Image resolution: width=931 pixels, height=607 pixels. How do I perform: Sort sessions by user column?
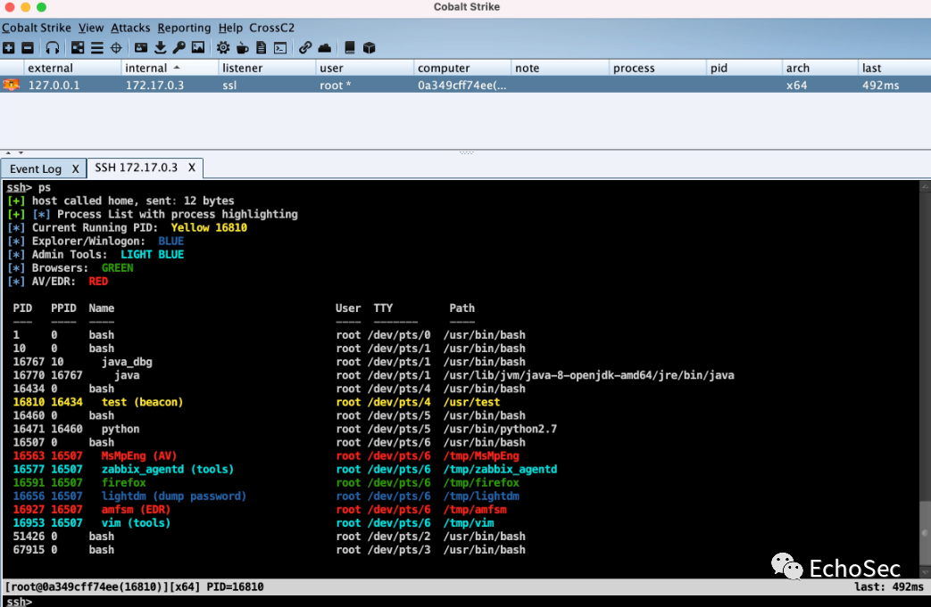tap(364, 68)
